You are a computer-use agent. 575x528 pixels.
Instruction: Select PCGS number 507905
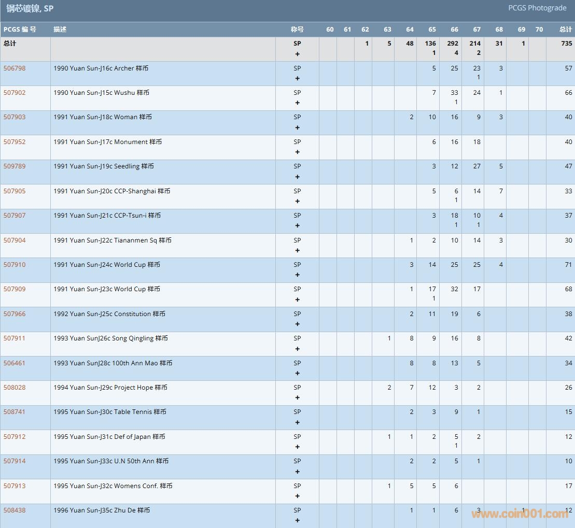point(15,191)
